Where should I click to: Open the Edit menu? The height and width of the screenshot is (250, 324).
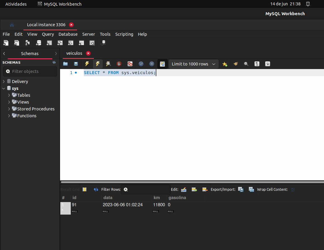point(18,34)
